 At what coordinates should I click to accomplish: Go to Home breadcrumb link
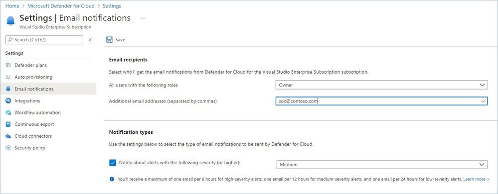[12, 5]
